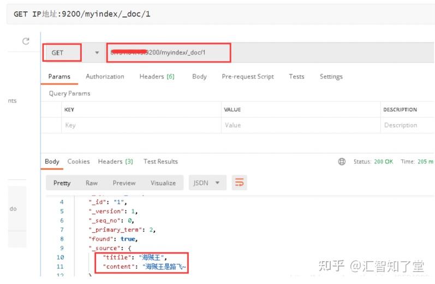Open the response Cookies tab
This screenshot has height=284, width=435.
tap(79, 161)
